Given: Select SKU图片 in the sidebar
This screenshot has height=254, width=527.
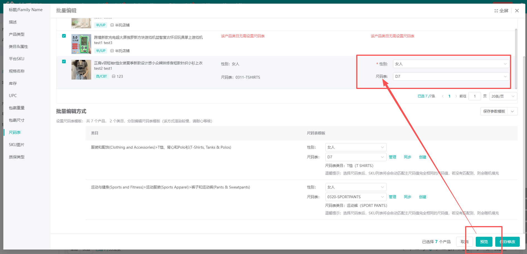Looking at the screenshot, I should (x=17, y=145).
